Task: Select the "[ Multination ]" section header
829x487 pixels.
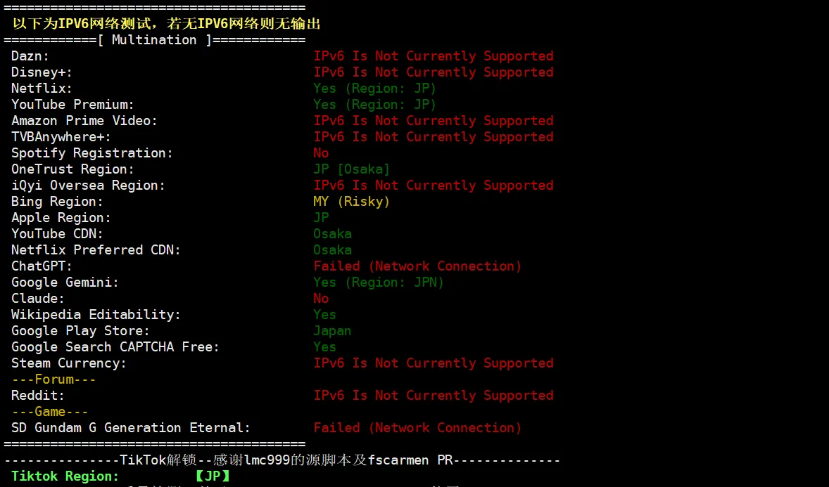Action: tap(155, 40)
